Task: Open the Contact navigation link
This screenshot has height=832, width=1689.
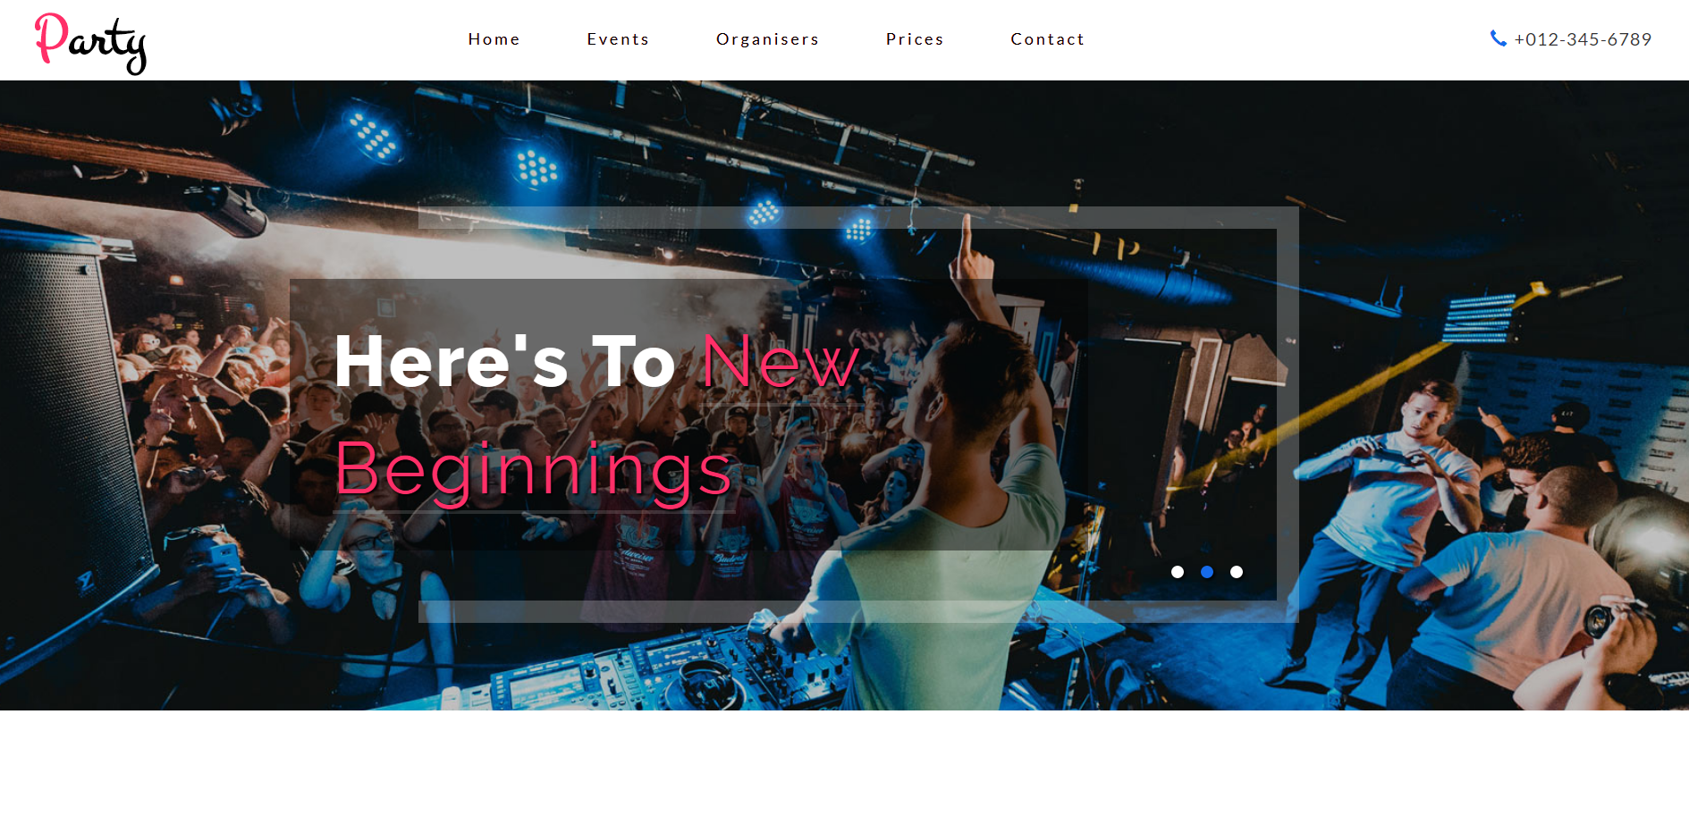Action: click(x=1047, y=39)
